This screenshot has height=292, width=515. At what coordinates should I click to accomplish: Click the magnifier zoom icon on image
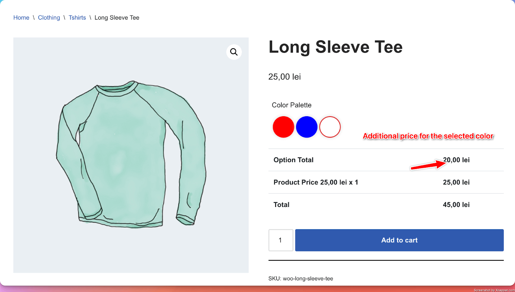[234, 52]
